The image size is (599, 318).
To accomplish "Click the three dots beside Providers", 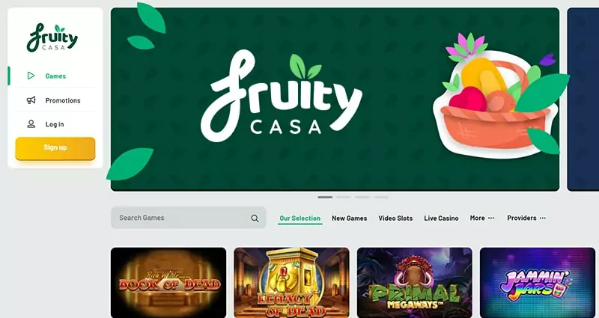I will [543, 218].
